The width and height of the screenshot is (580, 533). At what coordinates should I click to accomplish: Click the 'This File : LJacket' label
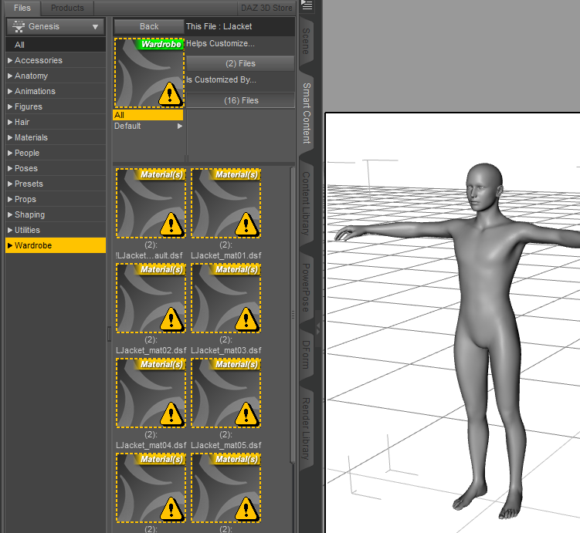click(x=219, y=26)
